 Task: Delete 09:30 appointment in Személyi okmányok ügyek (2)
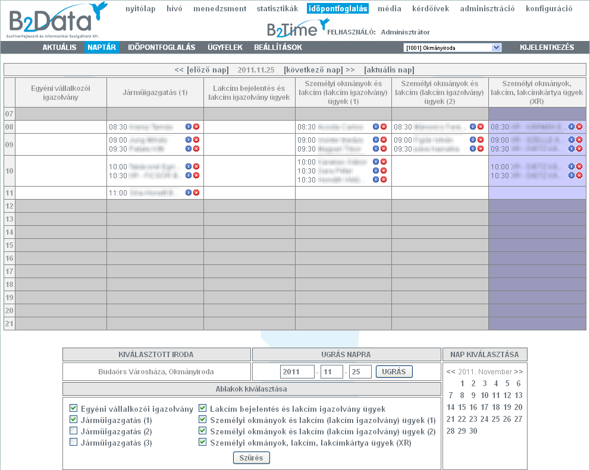481,149
